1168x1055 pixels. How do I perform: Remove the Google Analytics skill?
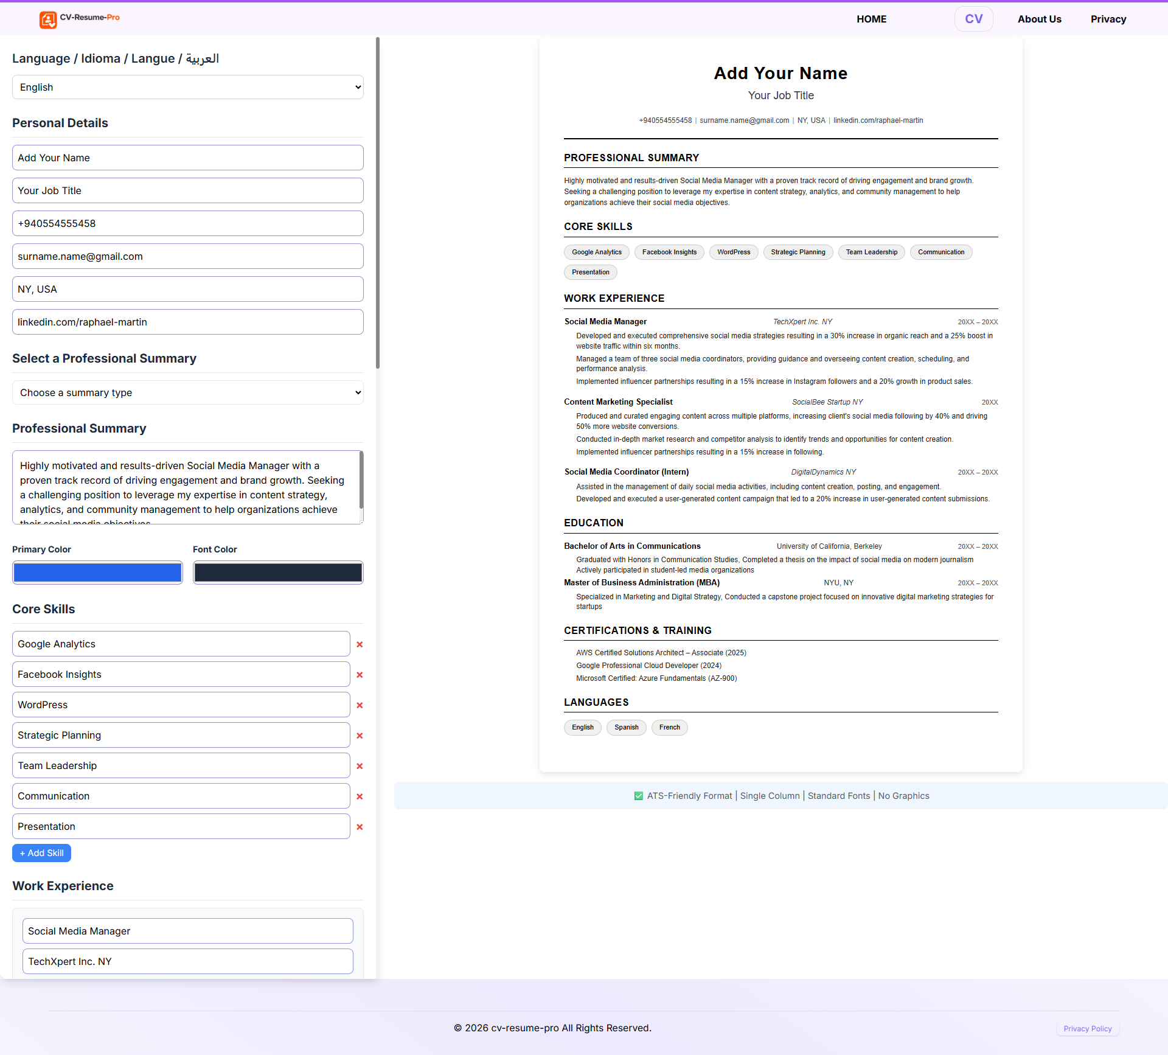[x=360, y=644]
